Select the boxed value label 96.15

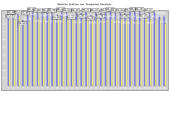(140, 9)
